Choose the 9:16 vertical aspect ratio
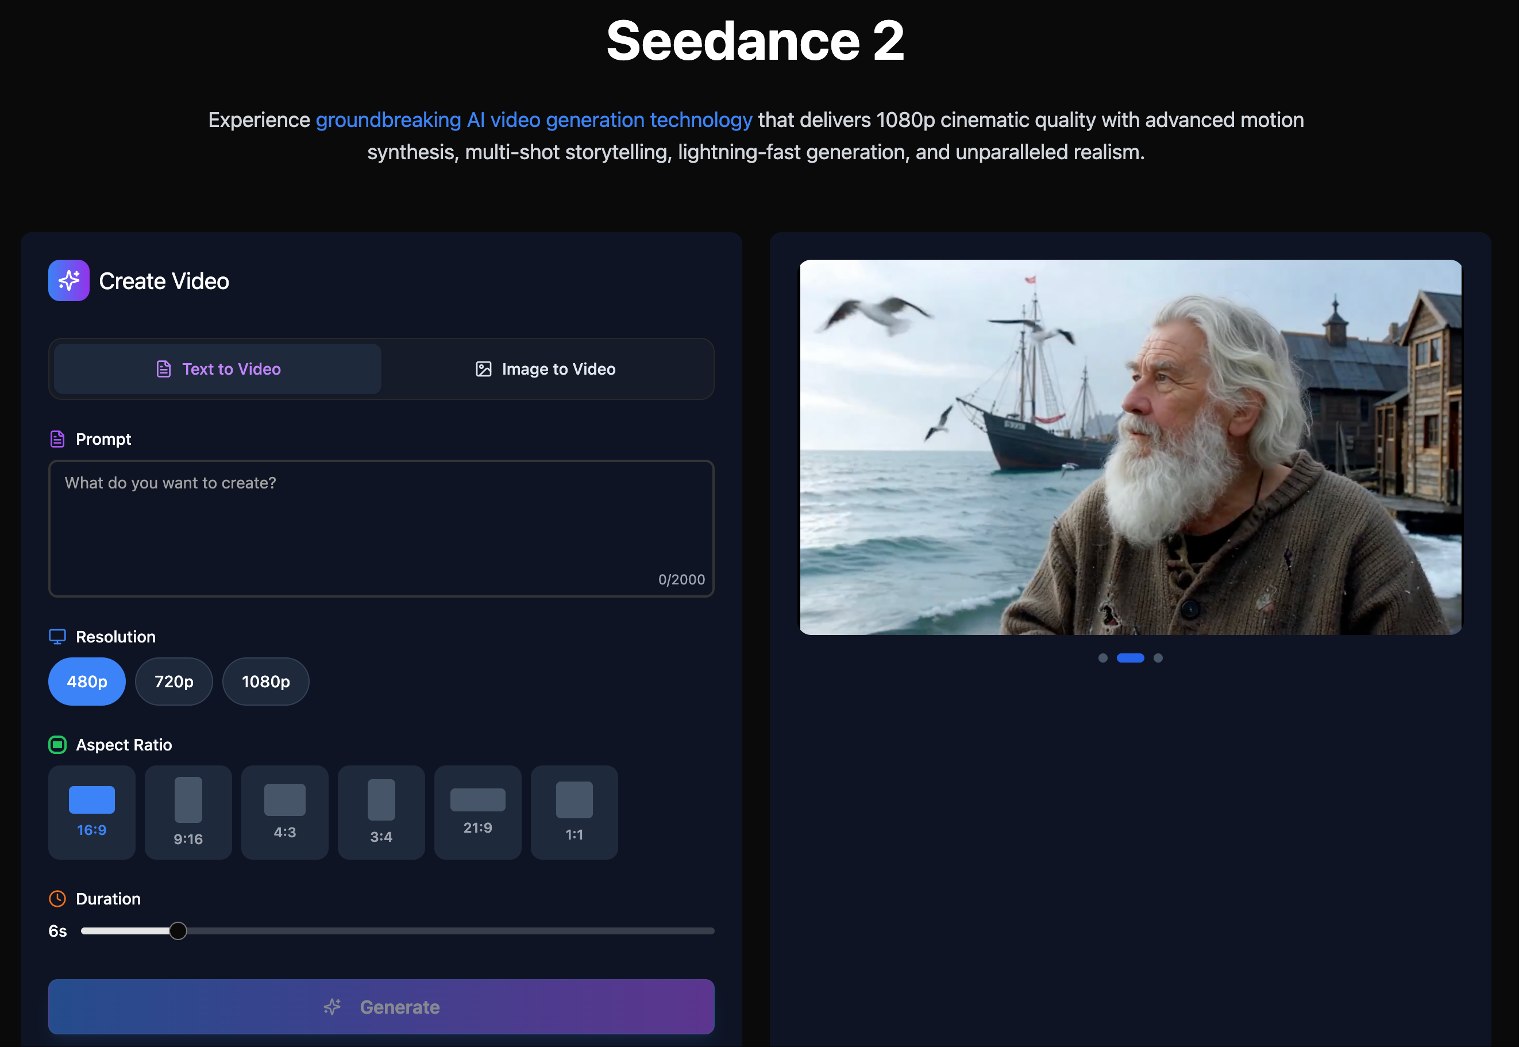 [x=188, y=812]
